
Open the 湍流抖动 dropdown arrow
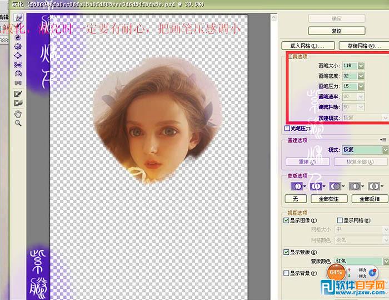point(361,107)
